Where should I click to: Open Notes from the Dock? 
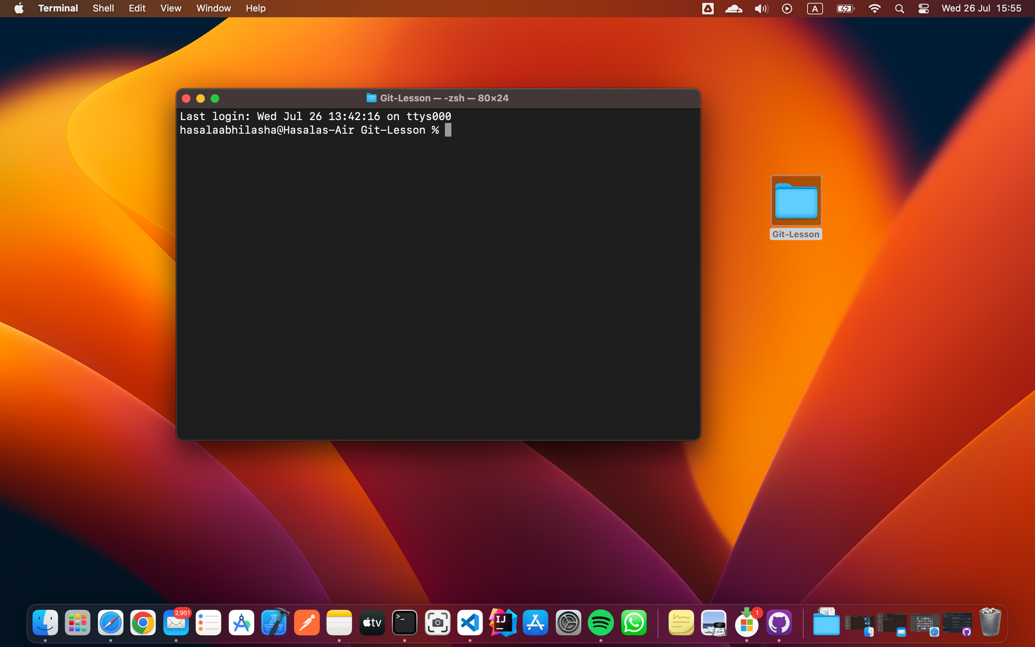(x=339, y=623)
